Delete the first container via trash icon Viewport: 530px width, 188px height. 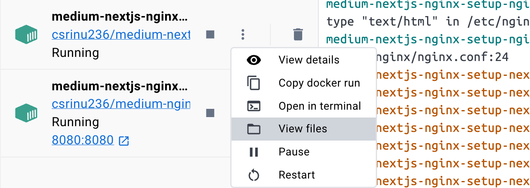pos(298,35)
